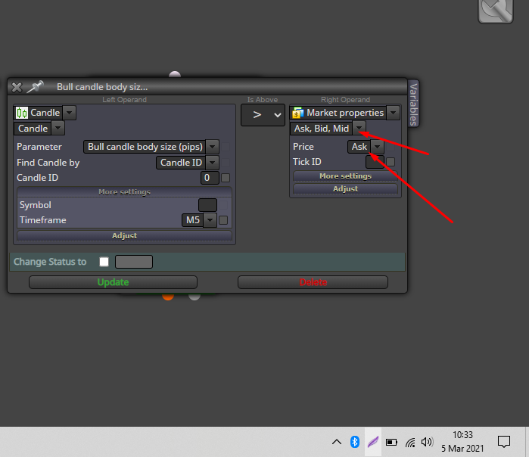Expand More settings in Right Operand

pyautogui.click(x=345, y=176)
